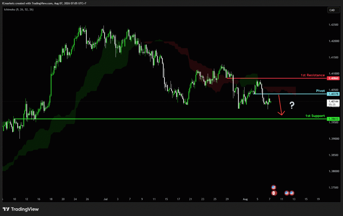Click the green 1st Support horizontal line
The image size is (343, 216).
(170, 119)
